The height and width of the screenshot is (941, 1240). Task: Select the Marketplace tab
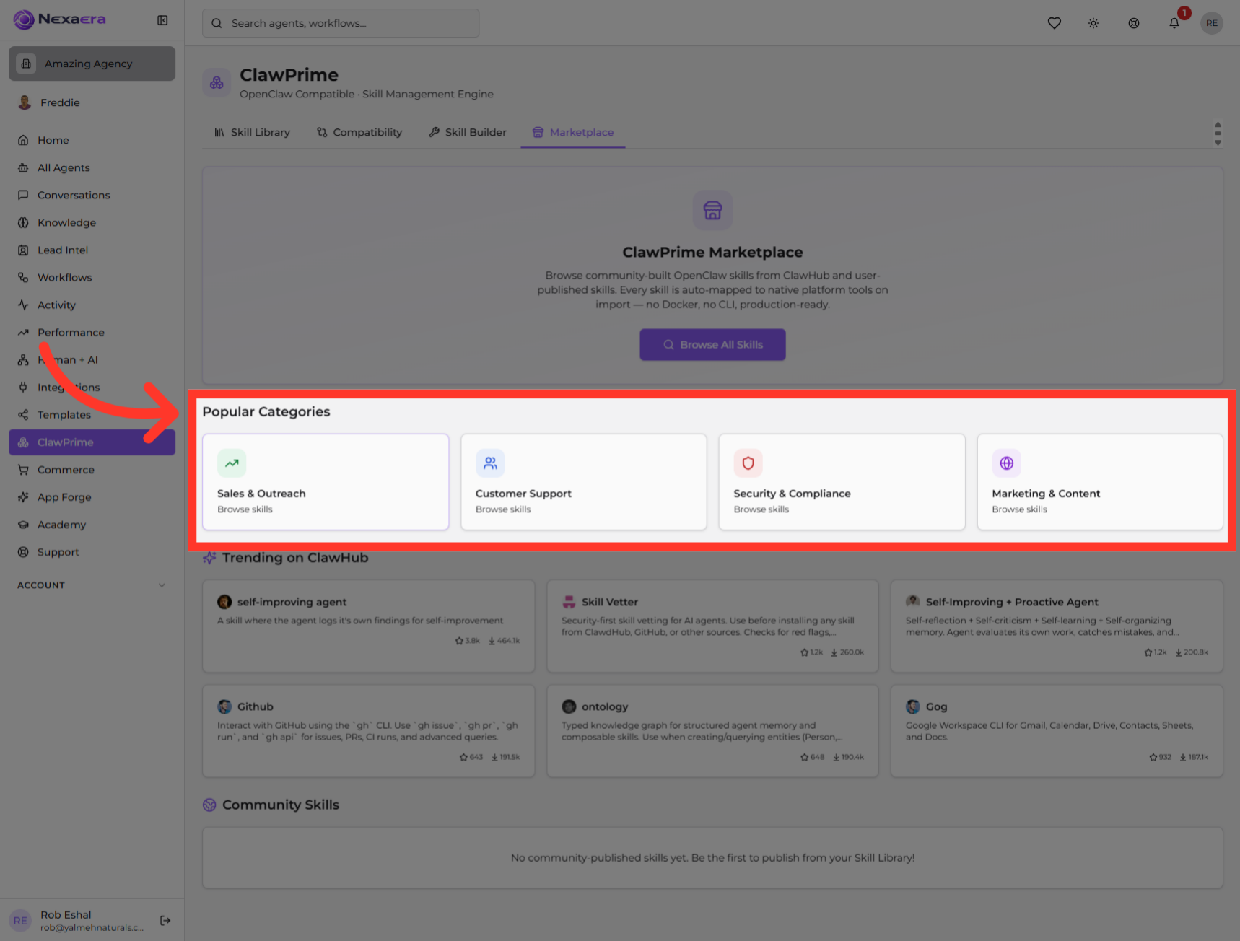pyautogui.click(x=573, y=132)
